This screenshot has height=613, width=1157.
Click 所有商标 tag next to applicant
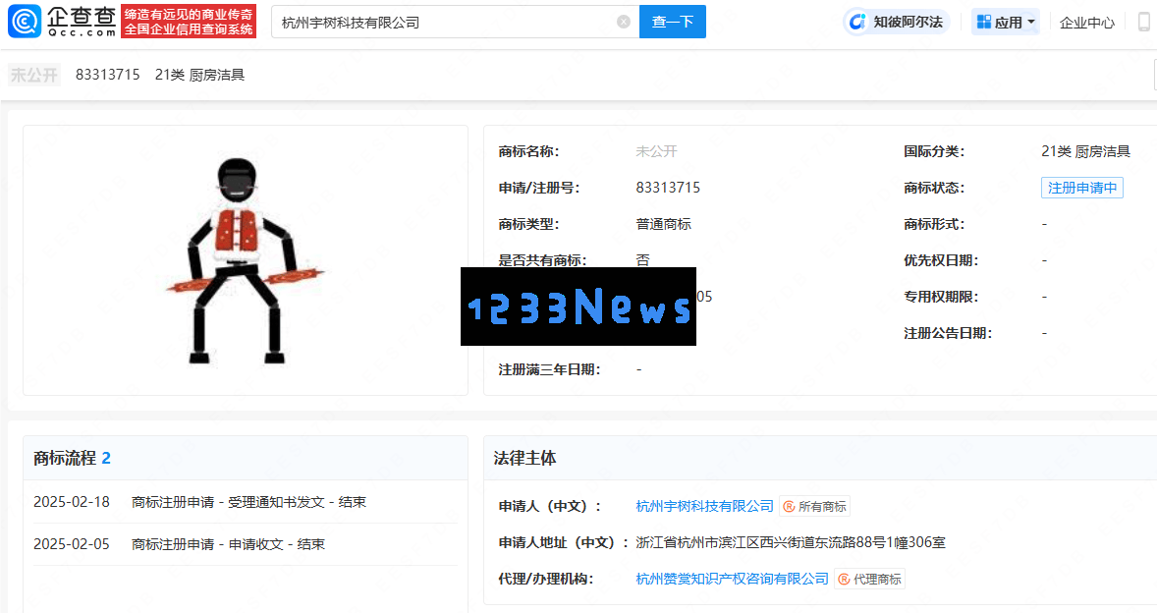pos(814,506)
